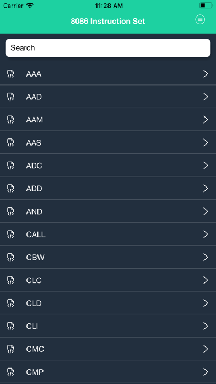Open the CLI chevron arrow
216x384 pixels.
click(x=206, y=326)
